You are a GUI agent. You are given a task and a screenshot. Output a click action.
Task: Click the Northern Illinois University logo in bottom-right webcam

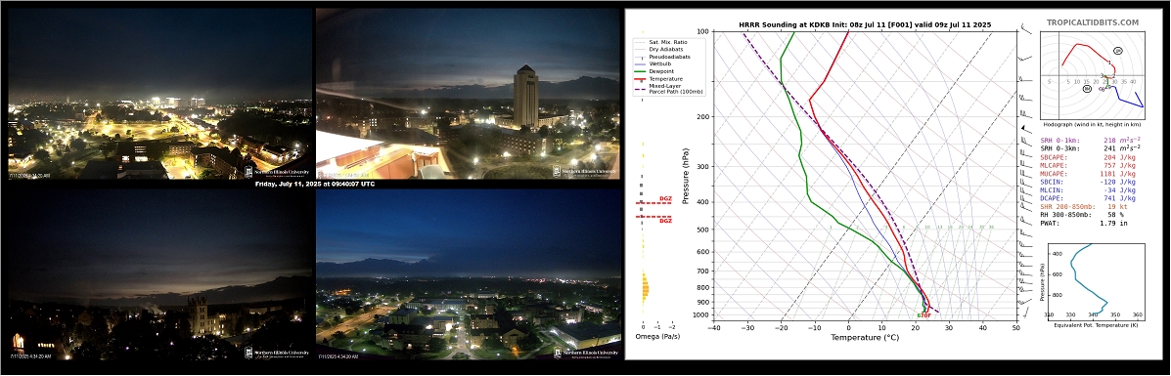click(585, 353)
